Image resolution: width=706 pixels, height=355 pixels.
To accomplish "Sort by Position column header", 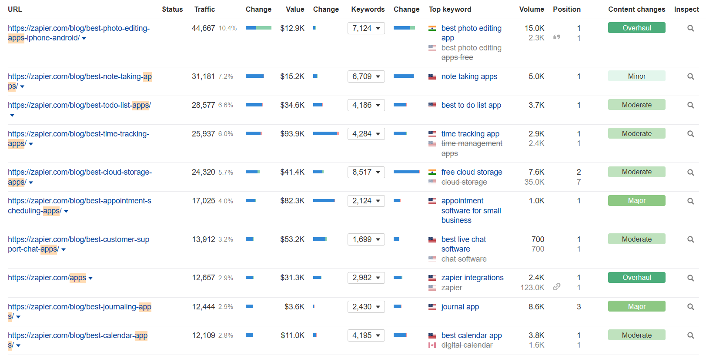I will coord(567,9).
